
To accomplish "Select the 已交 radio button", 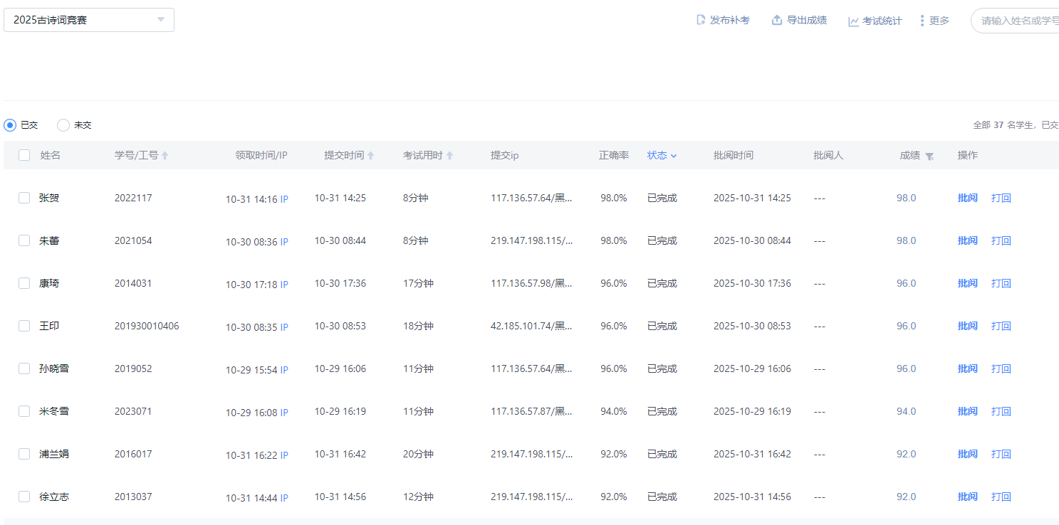I will click(x=10, y=125).
